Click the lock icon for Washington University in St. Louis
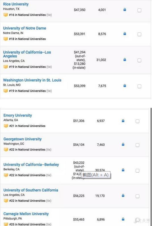The width and height of the screenshot is (152, 226). pyautogui.click(x=125, y=86)
